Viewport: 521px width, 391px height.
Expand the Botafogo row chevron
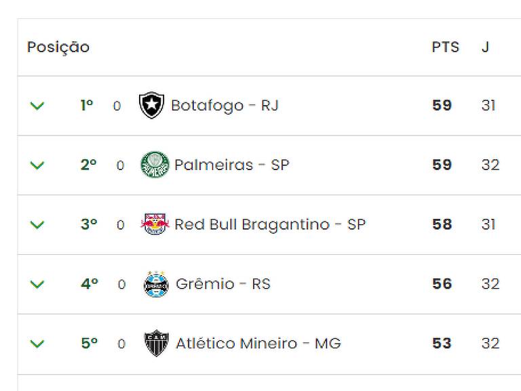click(37, 106)
